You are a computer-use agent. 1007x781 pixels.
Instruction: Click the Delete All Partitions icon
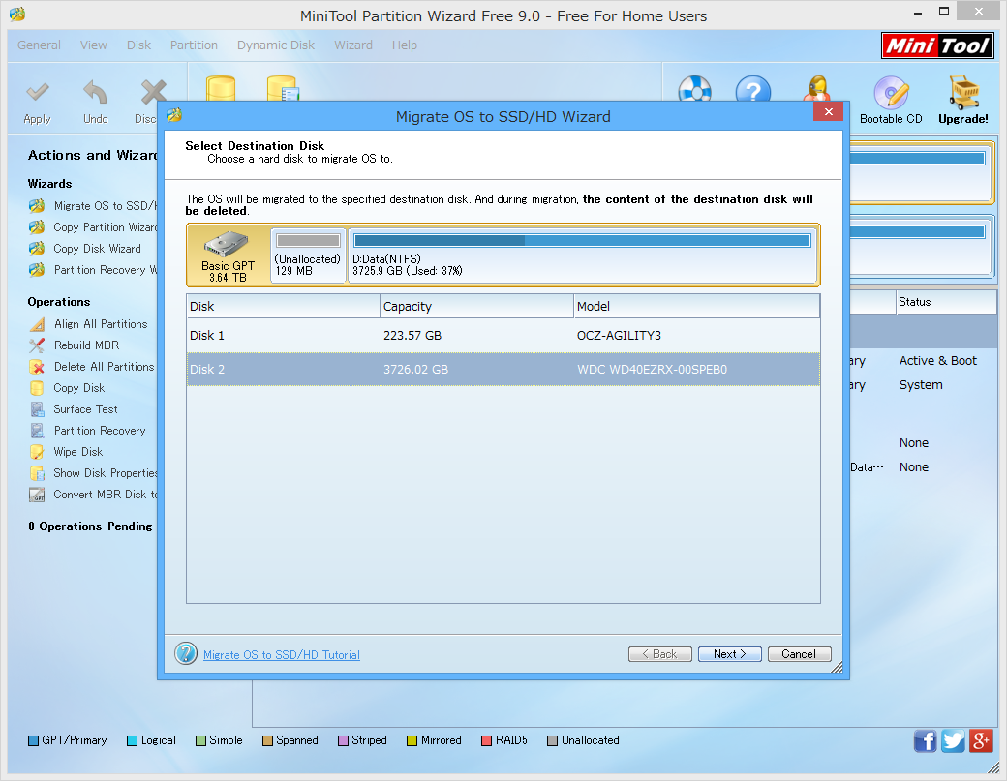(x=37, y=367)
